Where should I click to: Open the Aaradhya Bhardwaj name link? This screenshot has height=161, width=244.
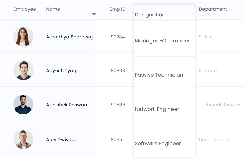click(x=69, y=37)
